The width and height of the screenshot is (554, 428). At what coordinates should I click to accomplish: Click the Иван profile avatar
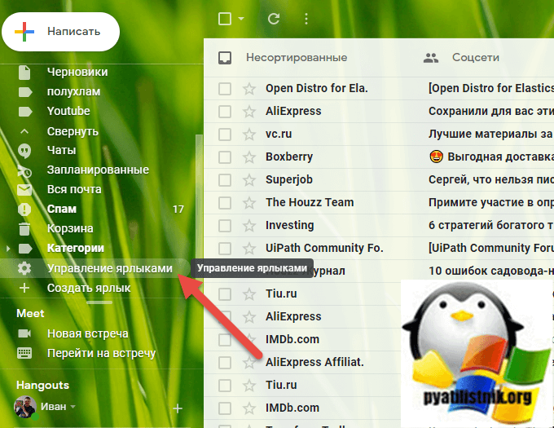coord(25,407)
